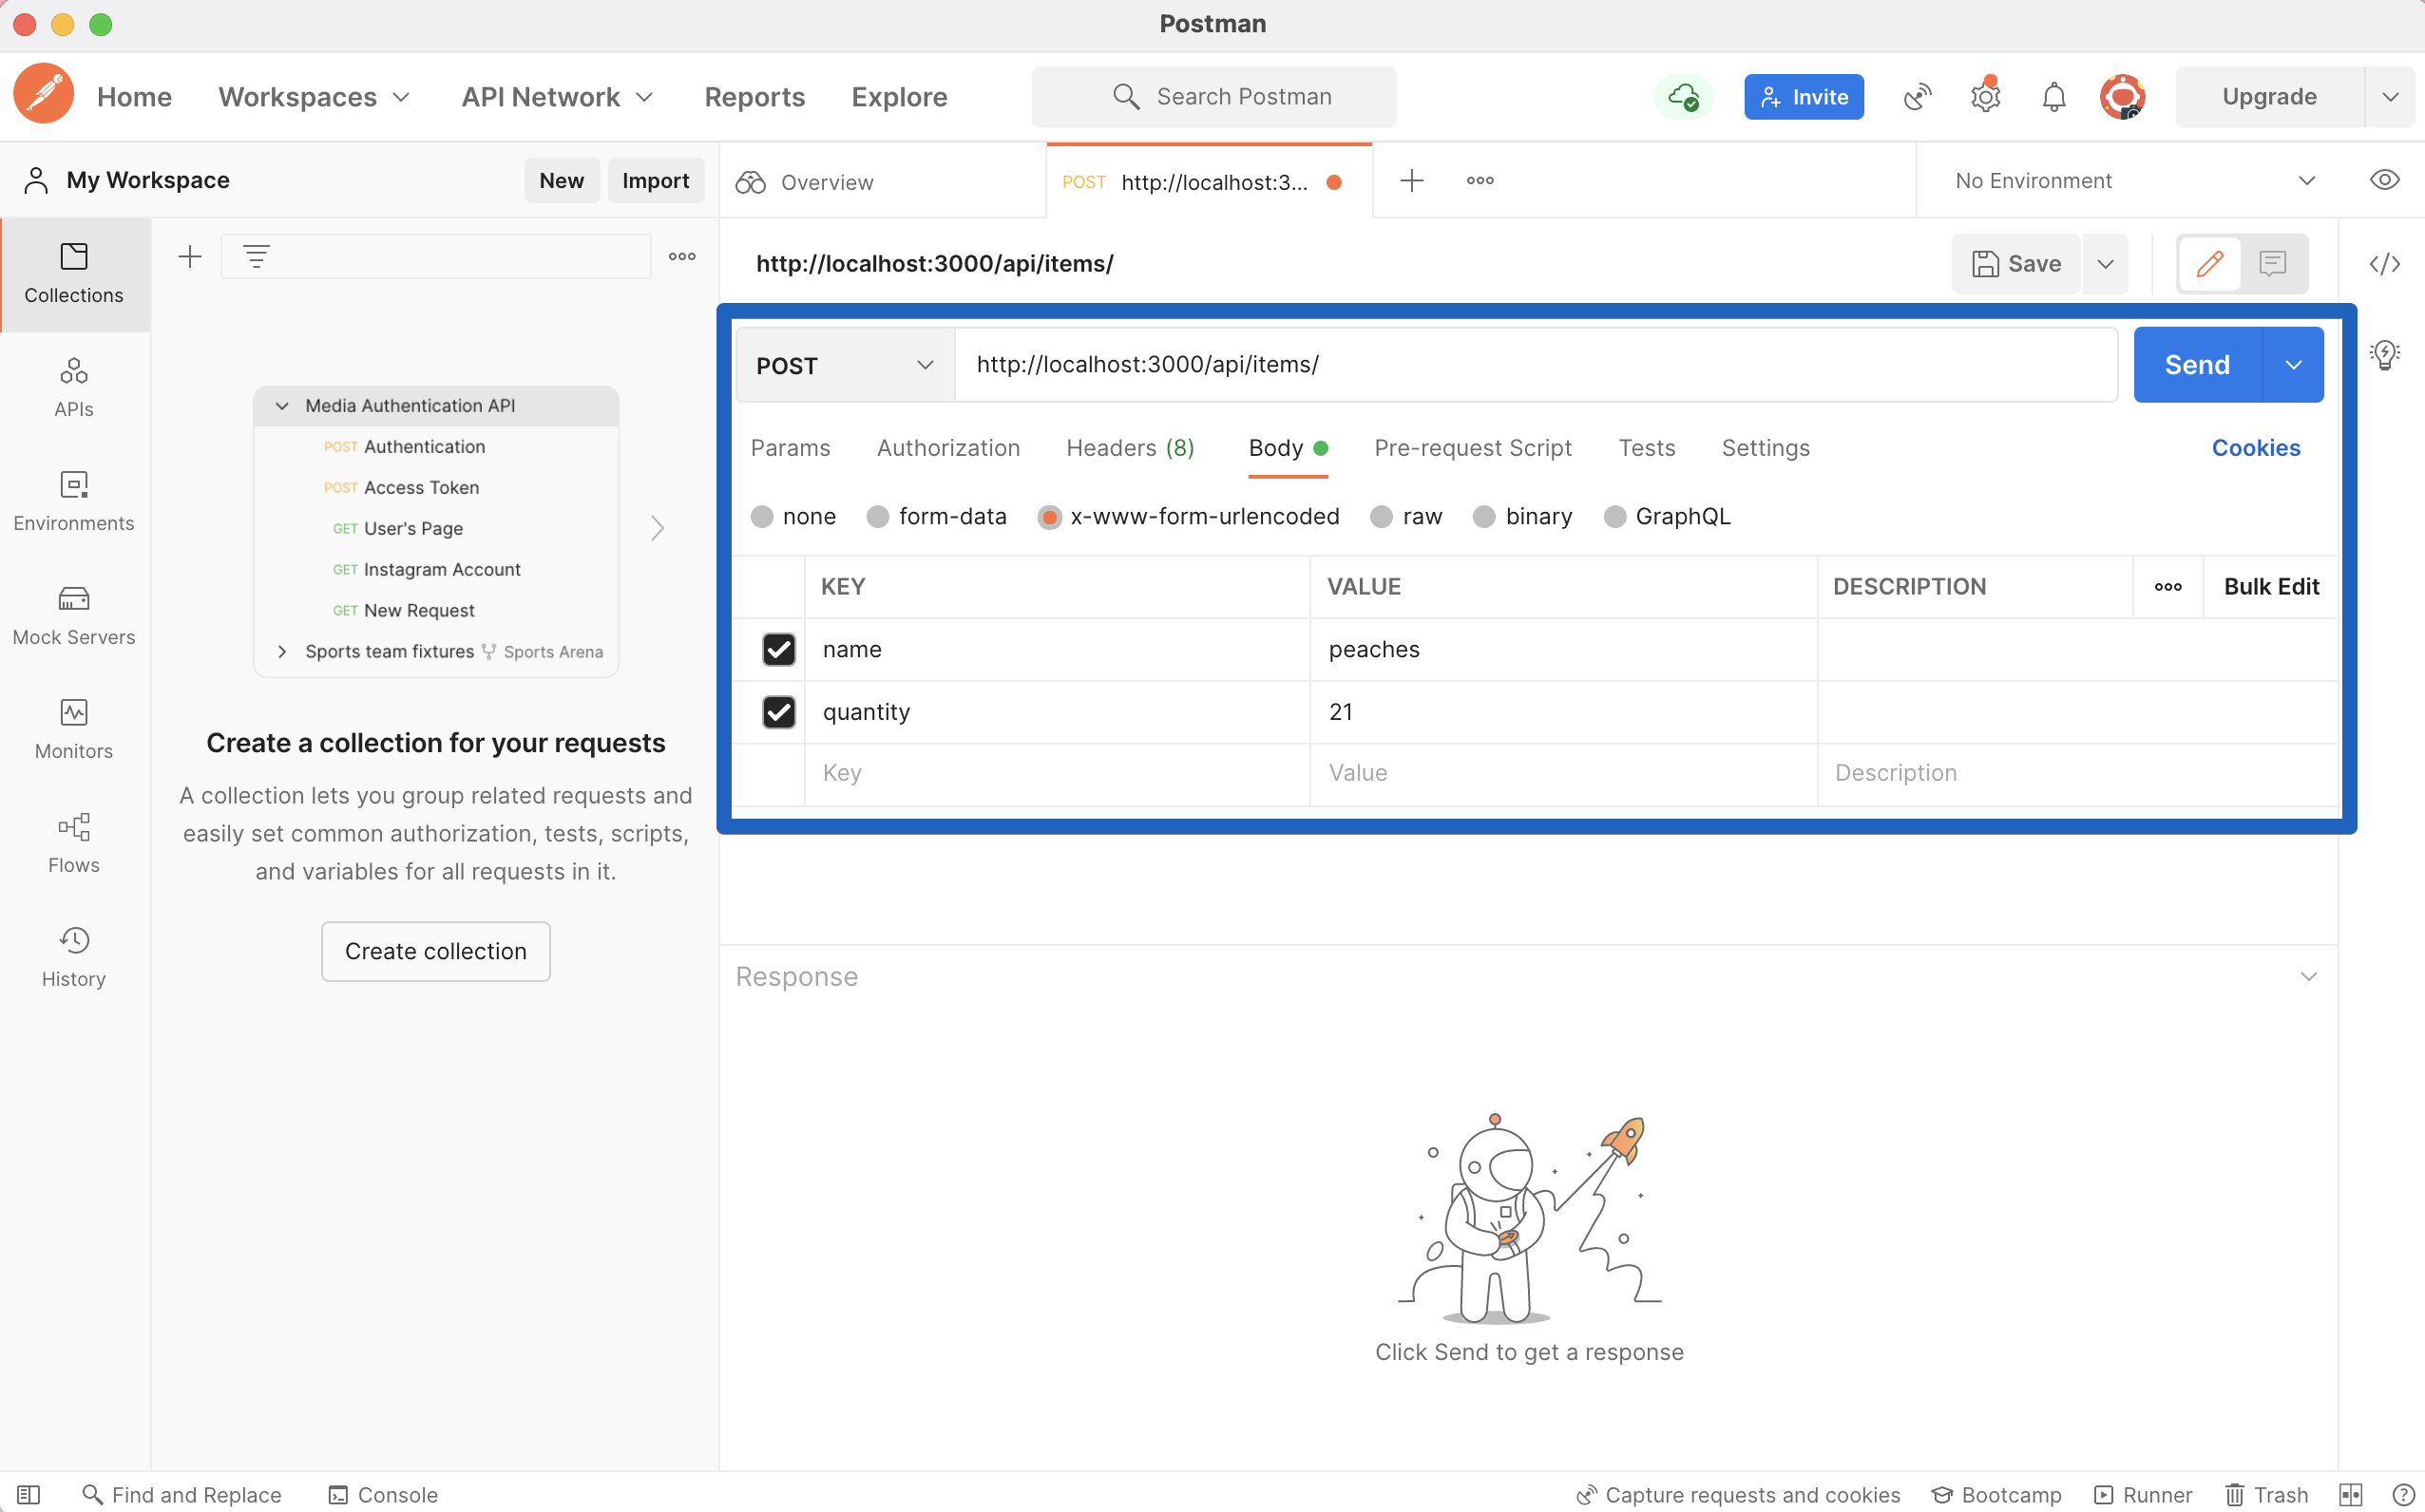
Task: Uncheck the name body parameter
Action: tap(778, 649)
